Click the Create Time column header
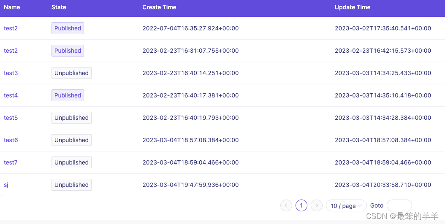445x224 pixels. [159, 7]
